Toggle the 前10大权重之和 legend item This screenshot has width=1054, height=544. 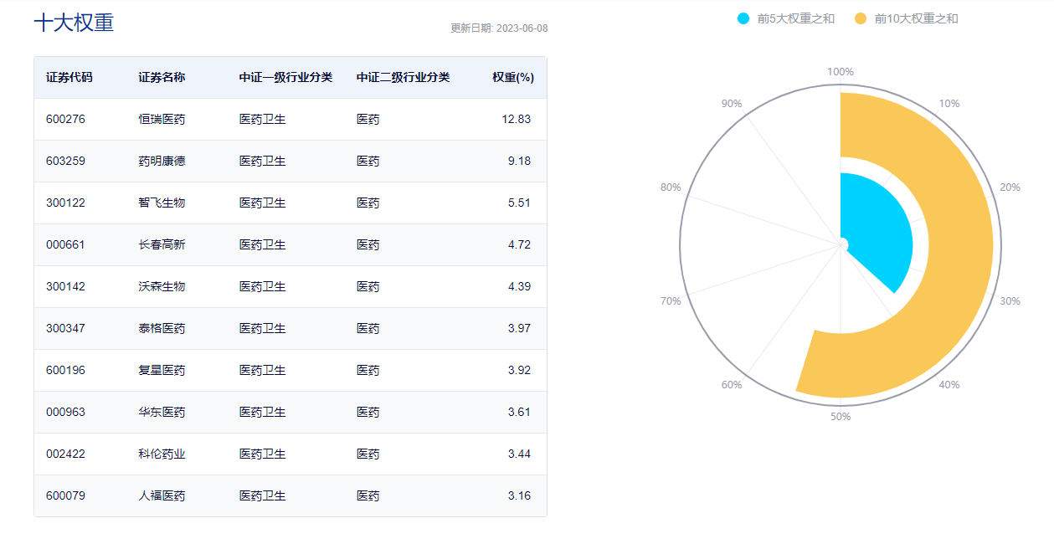coord(906,18)
